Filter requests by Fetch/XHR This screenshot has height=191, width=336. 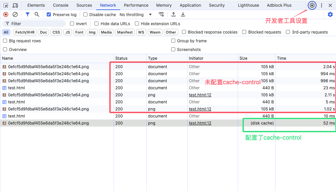coord(25,32)
